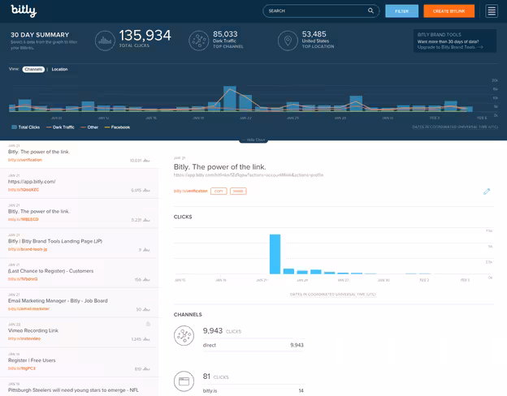507x396 pixels.
Task: Toggle Total Clicks legend series
Action: point(25,127)
